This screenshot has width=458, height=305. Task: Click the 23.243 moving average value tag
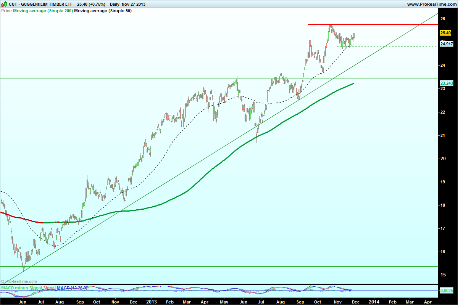[446, 83]
